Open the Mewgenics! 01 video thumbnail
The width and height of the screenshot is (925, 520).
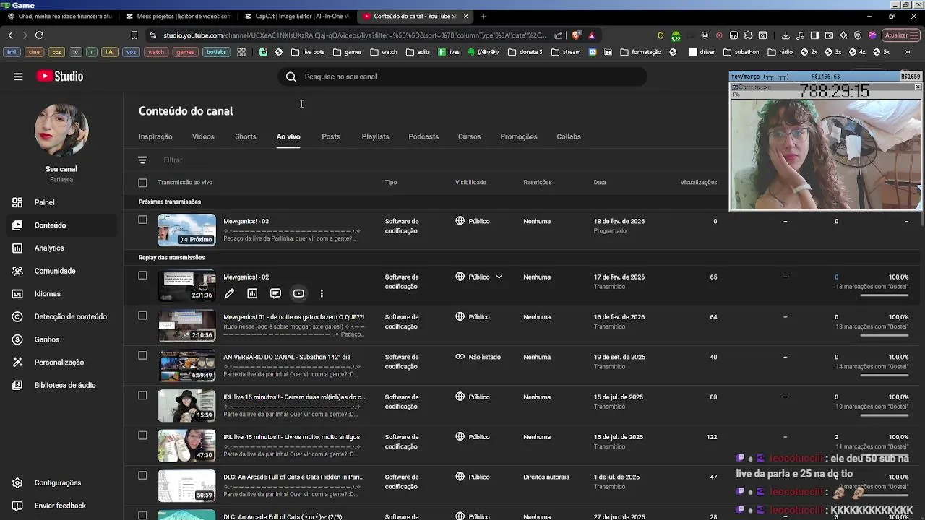coord(186,326)
